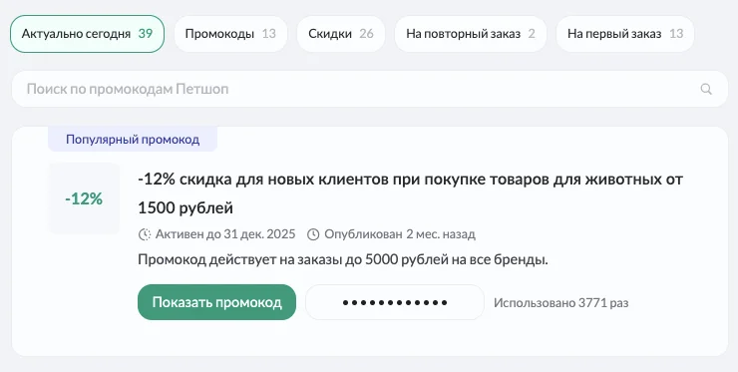Viewport: 738px width, 372px height.
Task: Click the hidden promo code dots field
Action: click(x=395, y=302)
